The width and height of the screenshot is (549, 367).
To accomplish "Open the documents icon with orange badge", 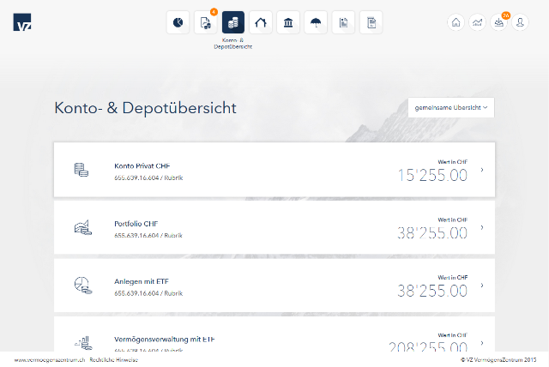I will pos(206,23).
